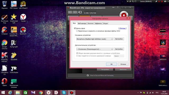
Task: Click the pencil draw icon on recording bar
Action: tap(156, 1)
